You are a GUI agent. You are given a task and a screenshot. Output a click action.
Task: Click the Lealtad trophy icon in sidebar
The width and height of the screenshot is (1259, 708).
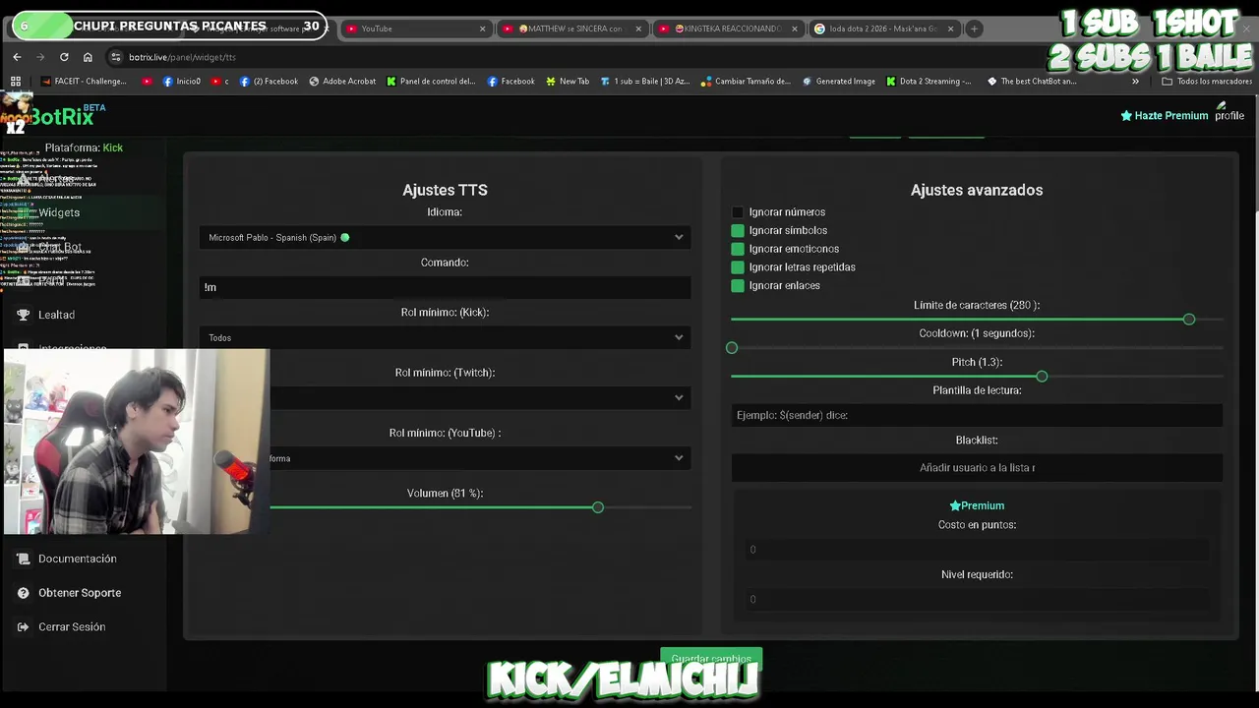(23, 315)
